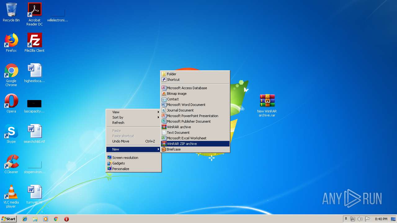The width and height of the screenshot is (397, 223).
Task: Create new WinRAR archive
Action: pos(195,127)
